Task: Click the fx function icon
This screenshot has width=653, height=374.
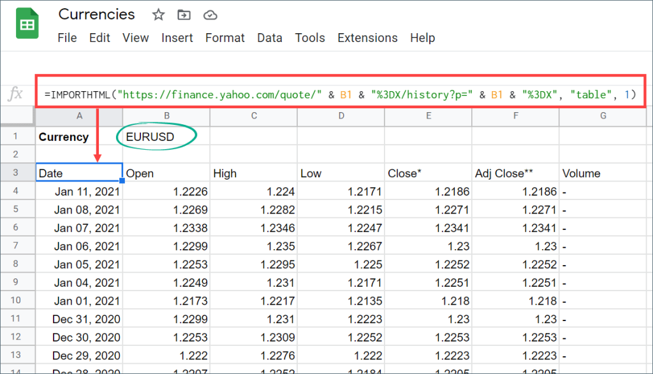Action: 15,94
